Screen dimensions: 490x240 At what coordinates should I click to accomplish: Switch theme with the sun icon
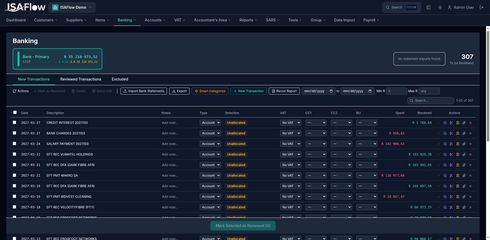440,7
